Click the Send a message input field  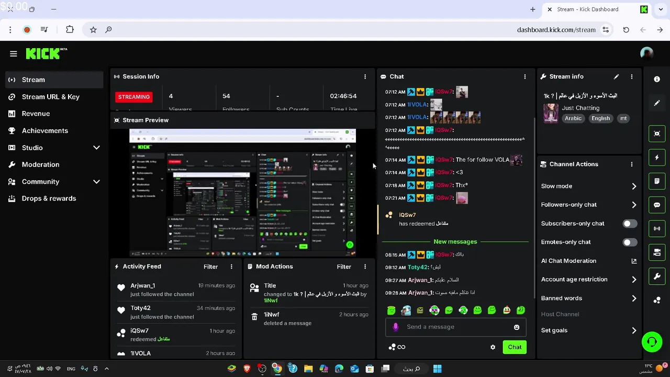457,327
